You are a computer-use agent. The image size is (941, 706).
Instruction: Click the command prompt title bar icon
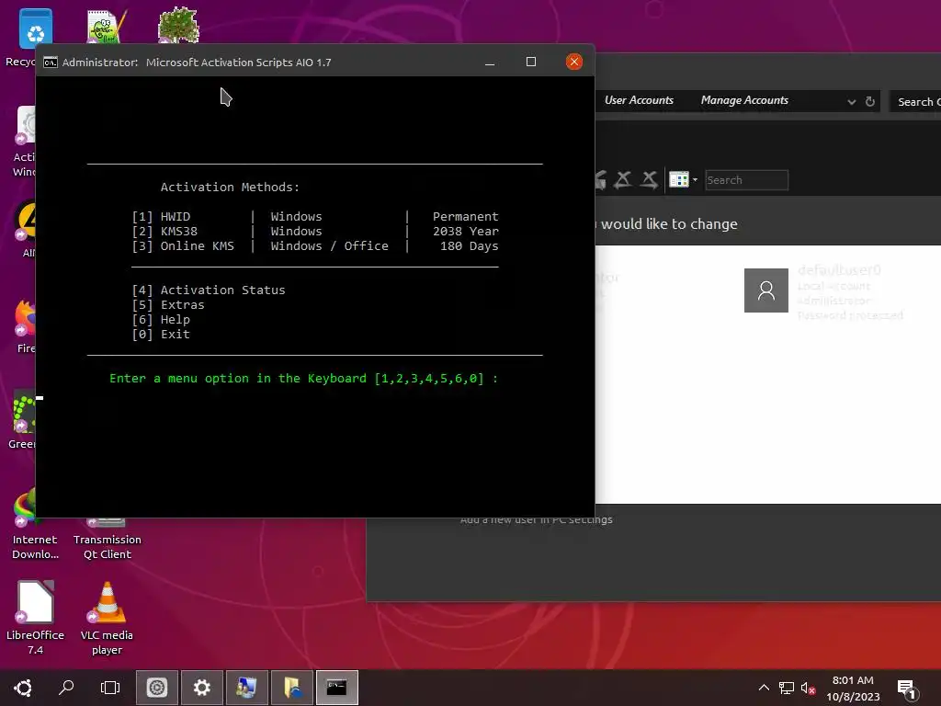(51, 63)
